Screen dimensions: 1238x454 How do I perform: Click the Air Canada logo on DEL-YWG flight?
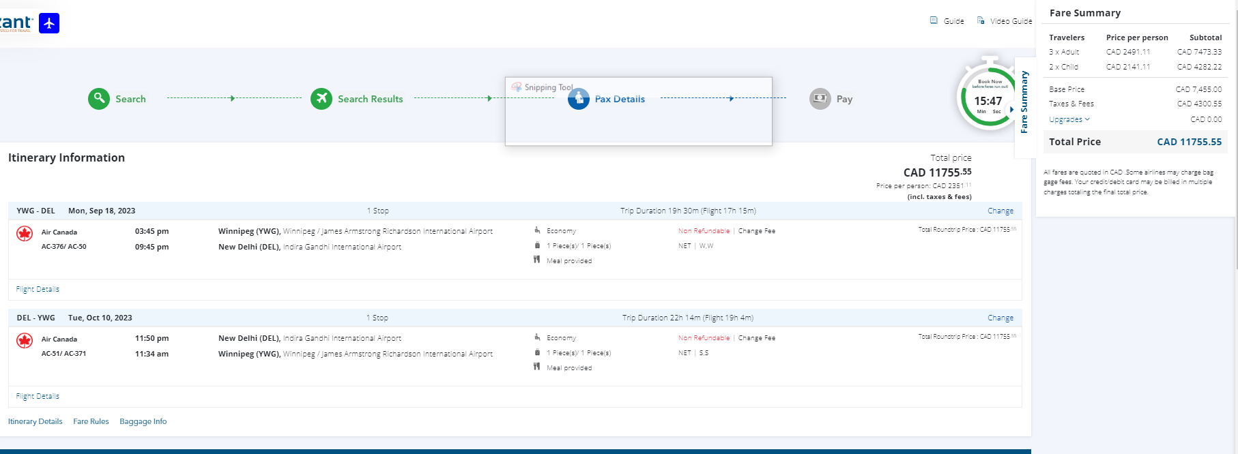(x=25, y=341)
